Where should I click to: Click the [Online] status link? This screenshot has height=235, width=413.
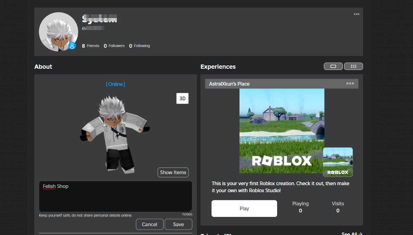[115, 84]
